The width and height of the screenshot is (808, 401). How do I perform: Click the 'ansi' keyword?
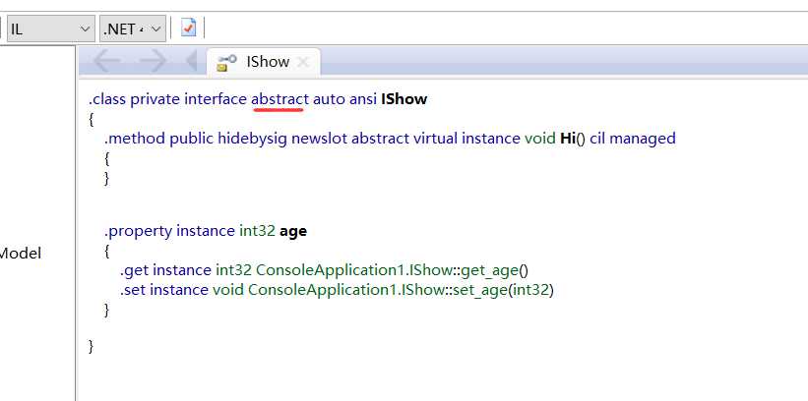363,99
